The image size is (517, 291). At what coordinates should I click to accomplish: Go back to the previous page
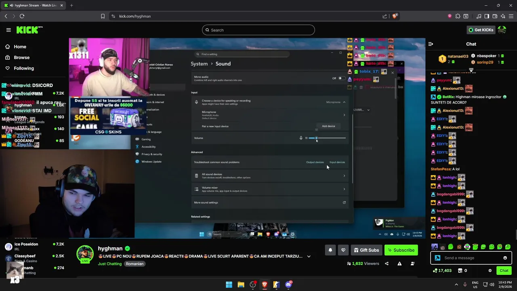click(x=6, y=16)
